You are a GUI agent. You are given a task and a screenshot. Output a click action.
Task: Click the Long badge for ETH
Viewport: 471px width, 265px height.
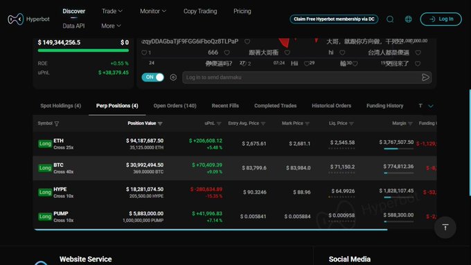point(45,144)
